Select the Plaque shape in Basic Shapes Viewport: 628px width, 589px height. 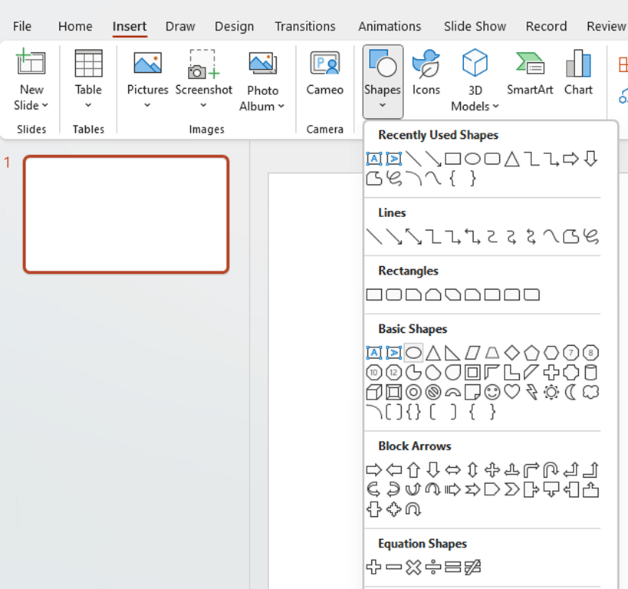(x=570, y=373)
